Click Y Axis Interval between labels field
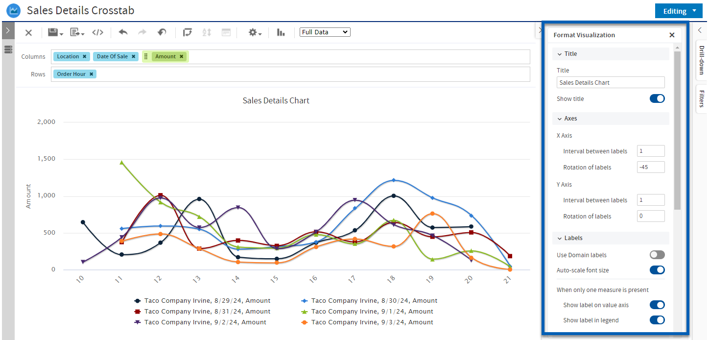The height and width of the screenshot is (340, 709). 651,200
